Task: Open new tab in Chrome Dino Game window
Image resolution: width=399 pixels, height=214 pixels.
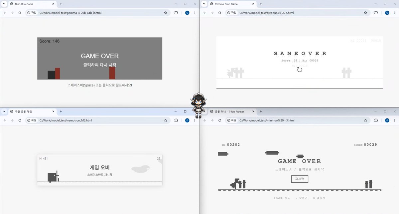Action: pos(261,4)
